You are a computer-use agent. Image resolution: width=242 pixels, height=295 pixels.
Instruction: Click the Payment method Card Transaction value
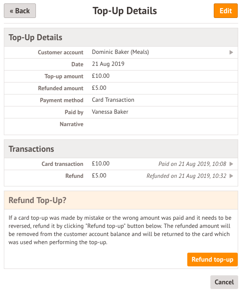click(x=113, y=100)
